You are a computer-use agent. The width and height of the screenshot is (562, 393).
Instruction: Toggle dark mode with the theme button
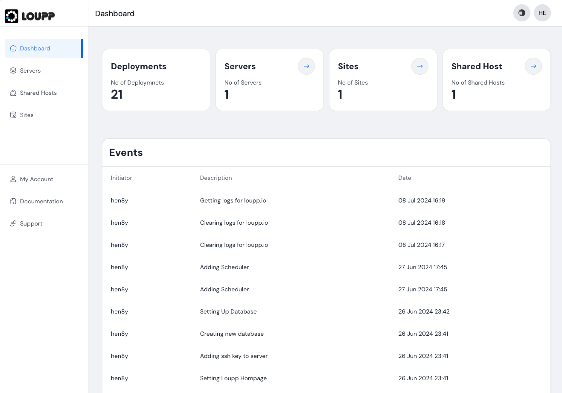click(521, 13)
